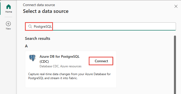The height and width of the screenshot is (94, 181).
Task: Select the Azure DB for PostgreSQL (CDC) title
Action: point(59,59)
